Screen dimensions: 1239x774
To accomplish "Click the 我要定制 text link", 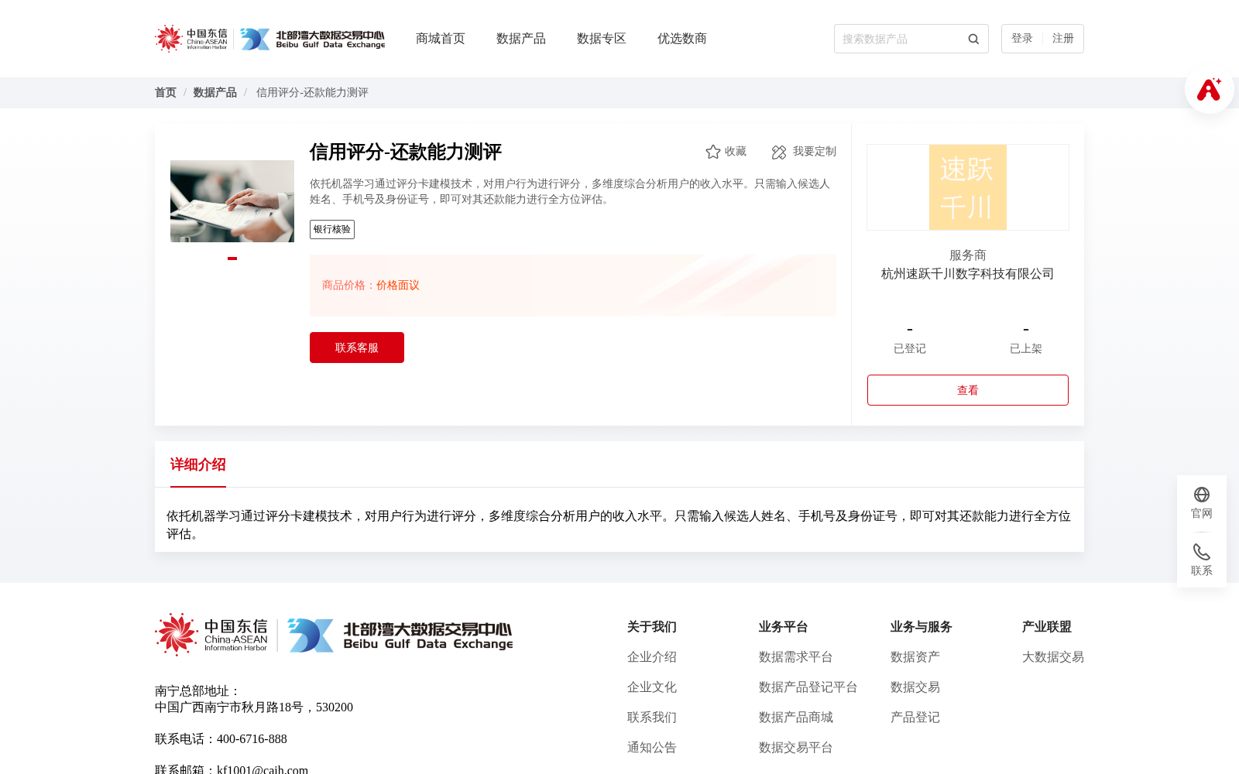I will click(815, 152).
